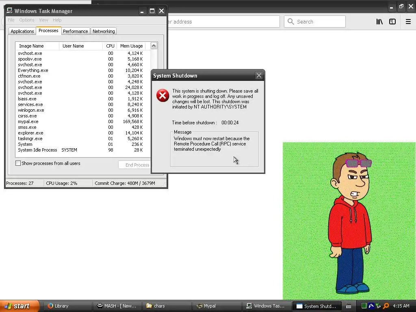
Task: Sort by Image Name column header
Action: click(37, 46)
